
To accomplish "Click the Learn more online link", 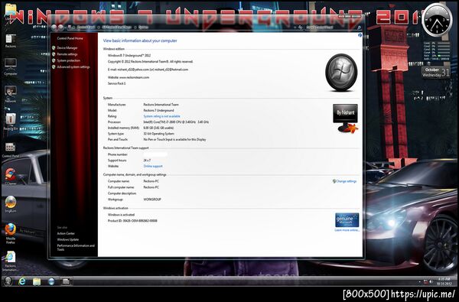I will click(x=347, y=230).
